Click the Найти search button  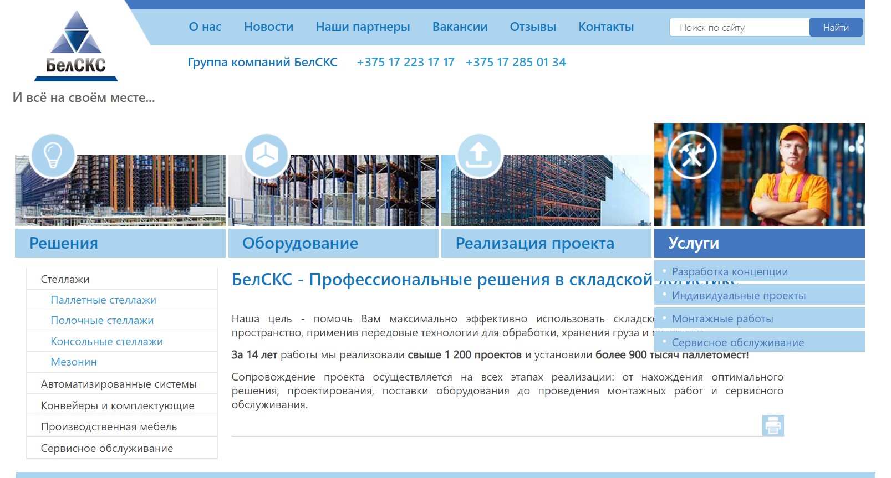[836, 27]
